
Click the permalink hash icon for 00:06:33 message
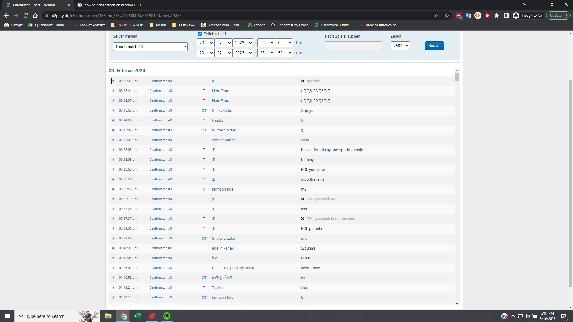click(x=113, y=81)
